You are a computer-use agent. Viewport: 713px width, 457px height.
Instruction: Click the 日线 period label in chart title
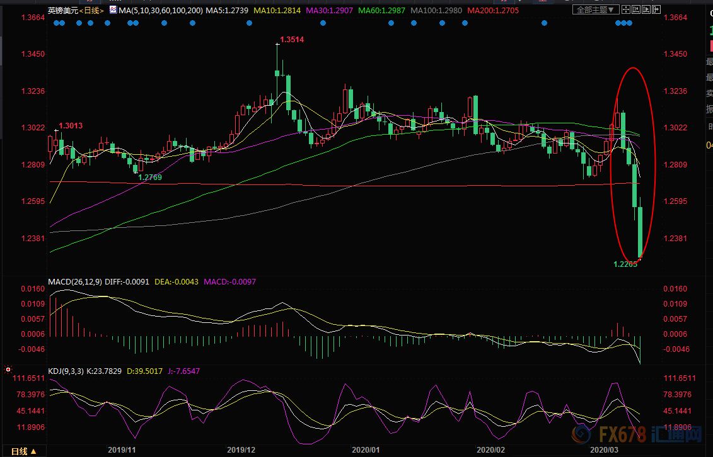point(92,10)
